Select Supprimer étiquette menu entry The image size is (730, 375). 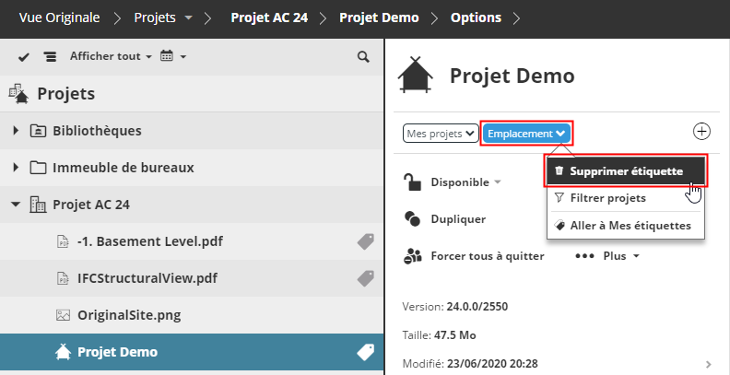point(626,171)
